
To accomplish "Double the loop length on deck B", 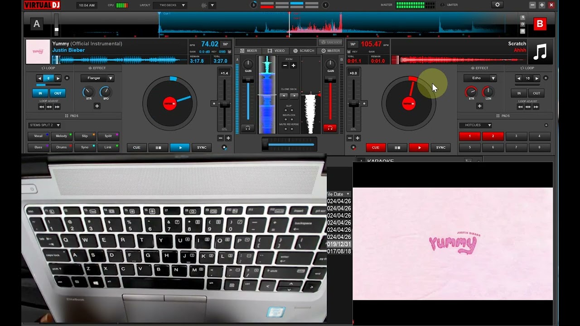I will click(537, 78).
